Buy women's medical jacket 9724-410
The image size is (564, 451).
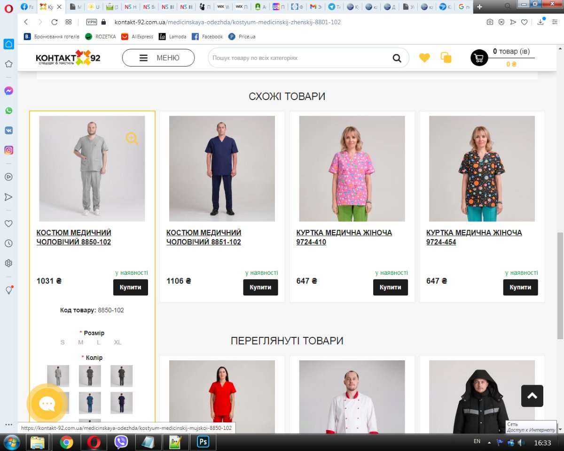coord(391,288)
